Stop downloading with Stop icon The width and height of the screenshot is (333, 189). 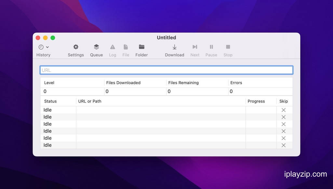tap(228, 47)
